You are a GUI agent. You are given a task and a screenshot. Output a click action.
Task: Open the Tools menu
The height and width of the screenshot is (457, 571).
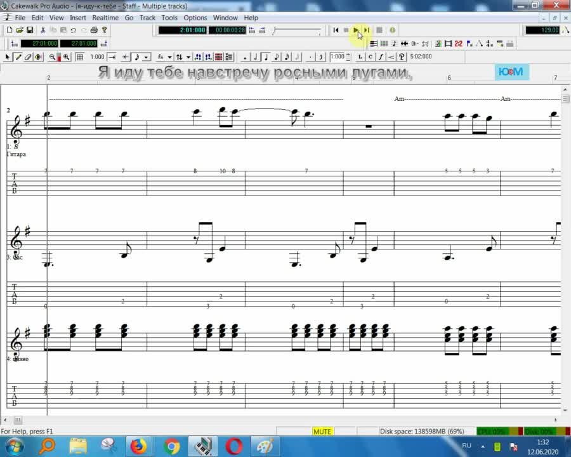(169, 18)
